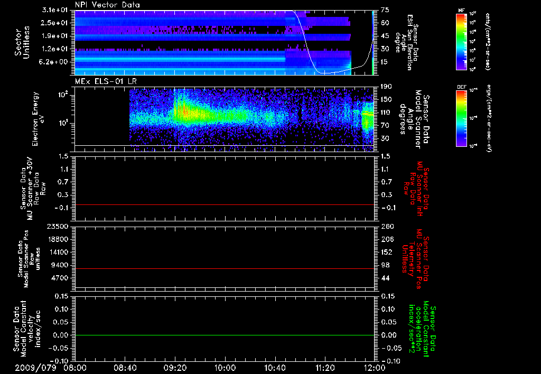
Task: Click the '152' telemetry tick label
Action: pos(386,252)
